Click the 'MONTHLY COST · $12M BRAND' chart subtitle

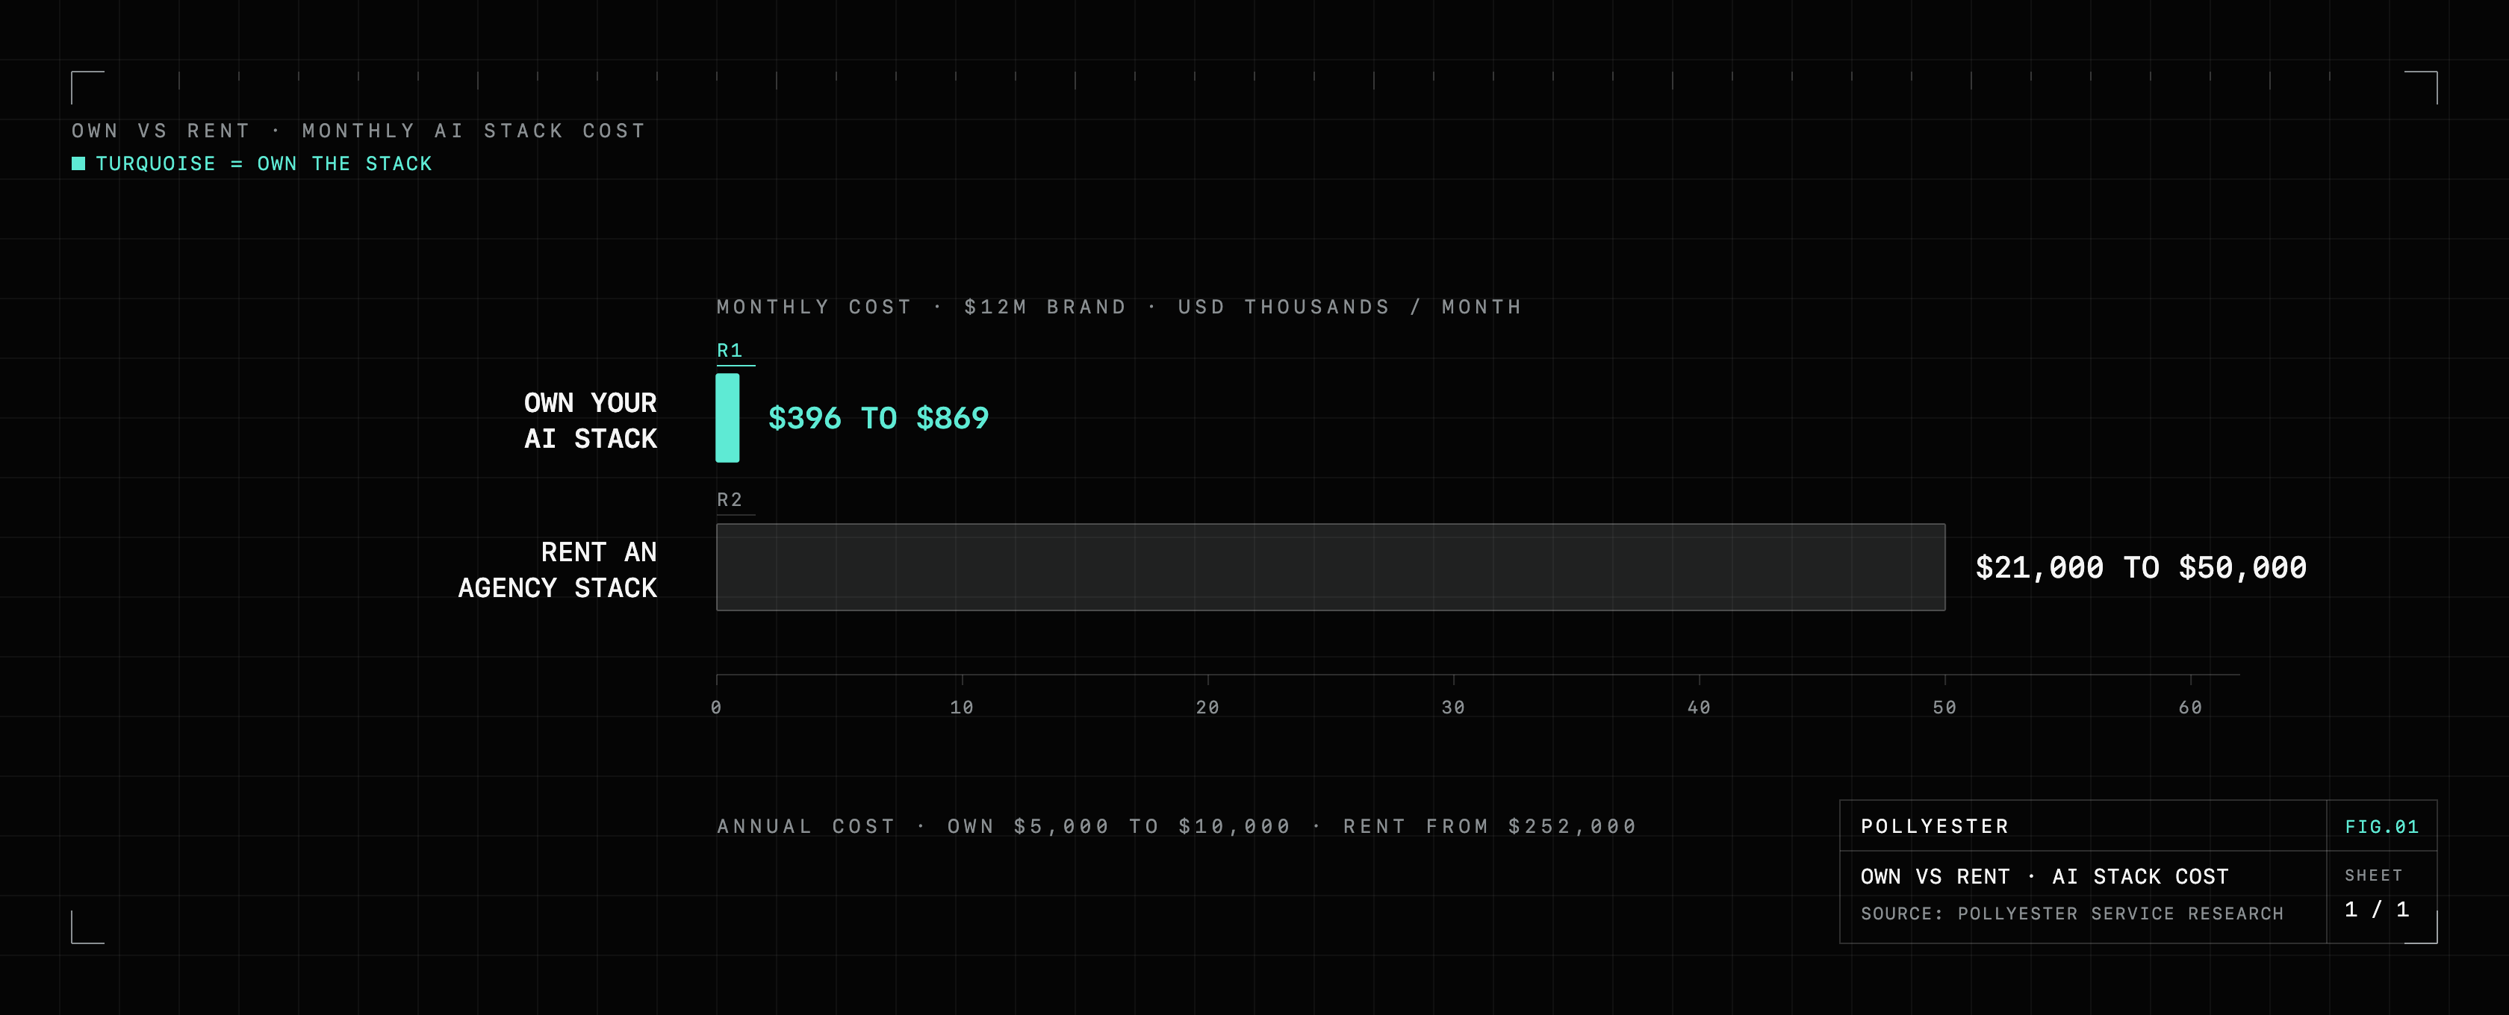click(x=1119, y=307)
